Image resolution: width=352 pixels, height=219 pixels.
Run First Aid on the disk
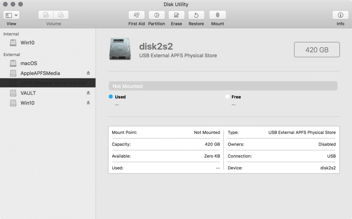(137, 15)
